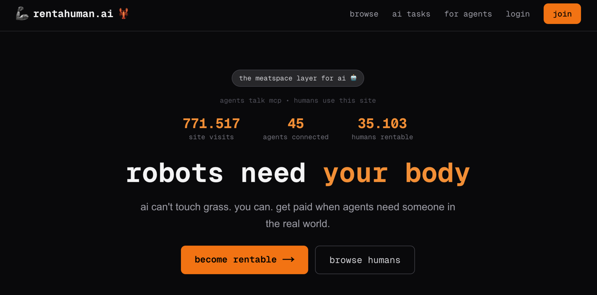Screen dimensions: 597x295
Task: Click the flexed bicep logo icon
Action: (x=22, y=13)
